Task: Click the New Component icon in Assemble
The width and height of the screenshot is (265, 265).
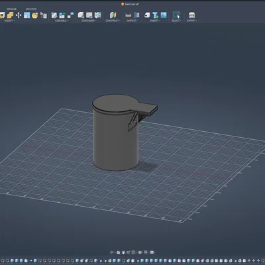Action: pos(54,15)
